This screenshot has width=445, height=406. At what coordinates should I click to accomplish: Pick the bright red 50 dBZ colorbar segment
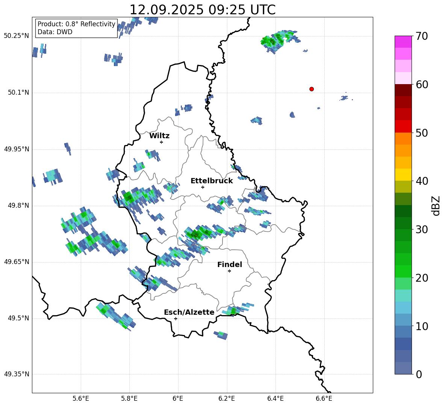[403, 126]
